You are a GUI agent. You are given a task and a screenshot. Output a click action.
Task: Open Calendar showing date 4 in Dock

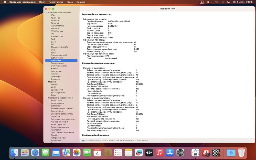(97, 153)
